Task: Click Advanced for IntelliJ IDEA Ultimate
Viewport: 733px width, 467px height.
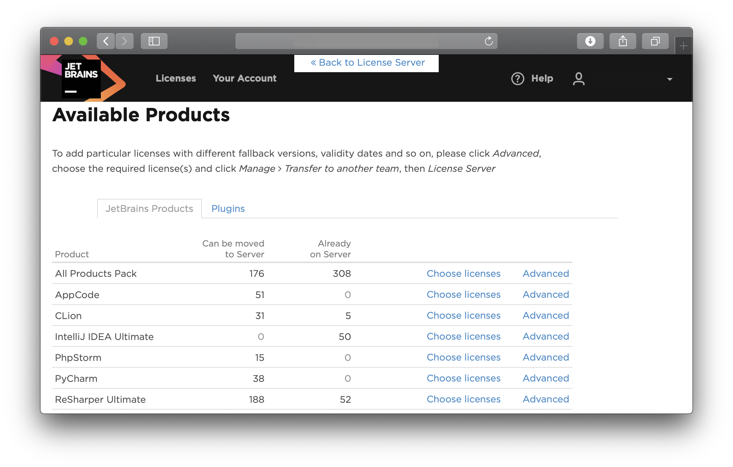Action: click(x=546, y=336)
